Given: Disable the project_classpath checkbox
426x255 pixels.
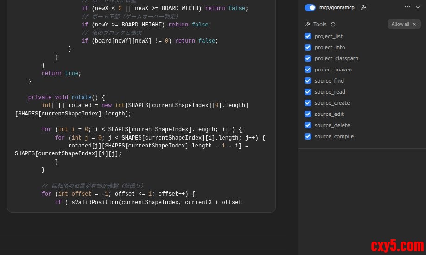Looking at the screenshot, I should point(308,58).
